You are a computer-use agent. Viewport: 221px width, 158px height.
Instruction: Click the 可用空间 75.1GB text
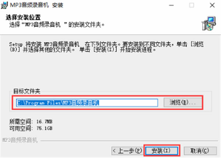coord(31,128)
